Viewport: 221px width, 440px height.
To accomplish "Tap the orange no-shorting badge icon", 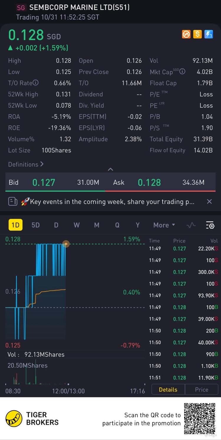I will [186, 34].
